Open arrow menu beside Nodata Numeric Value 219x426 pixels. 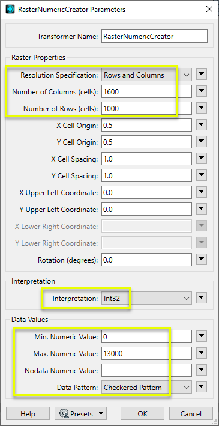click(202, 371)
